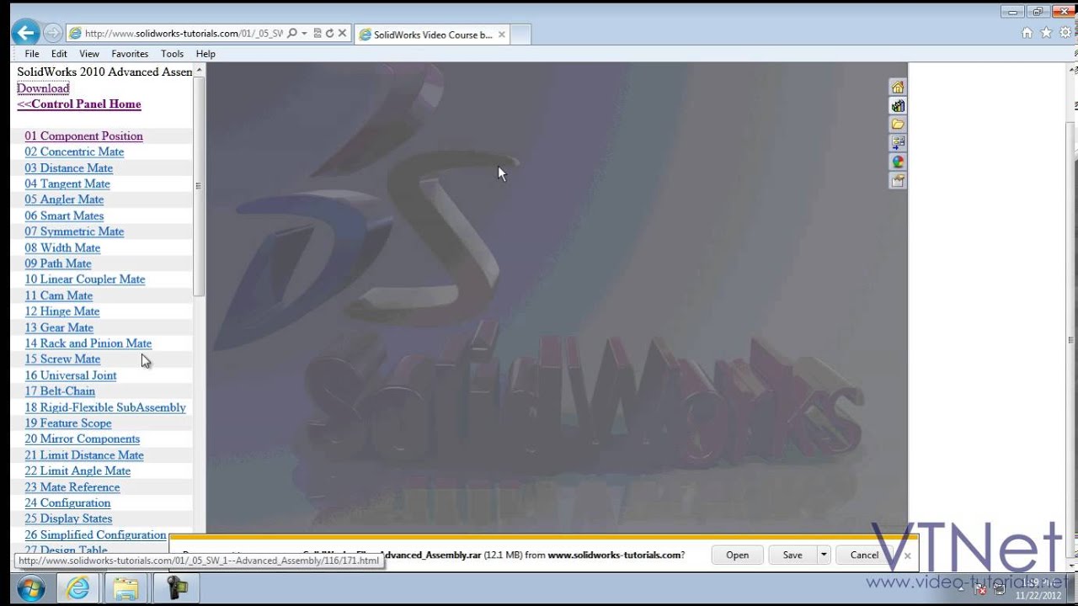Open 12 Hinge Mate lesson
Screen dimensions: 1078x606
pos(61,311)
